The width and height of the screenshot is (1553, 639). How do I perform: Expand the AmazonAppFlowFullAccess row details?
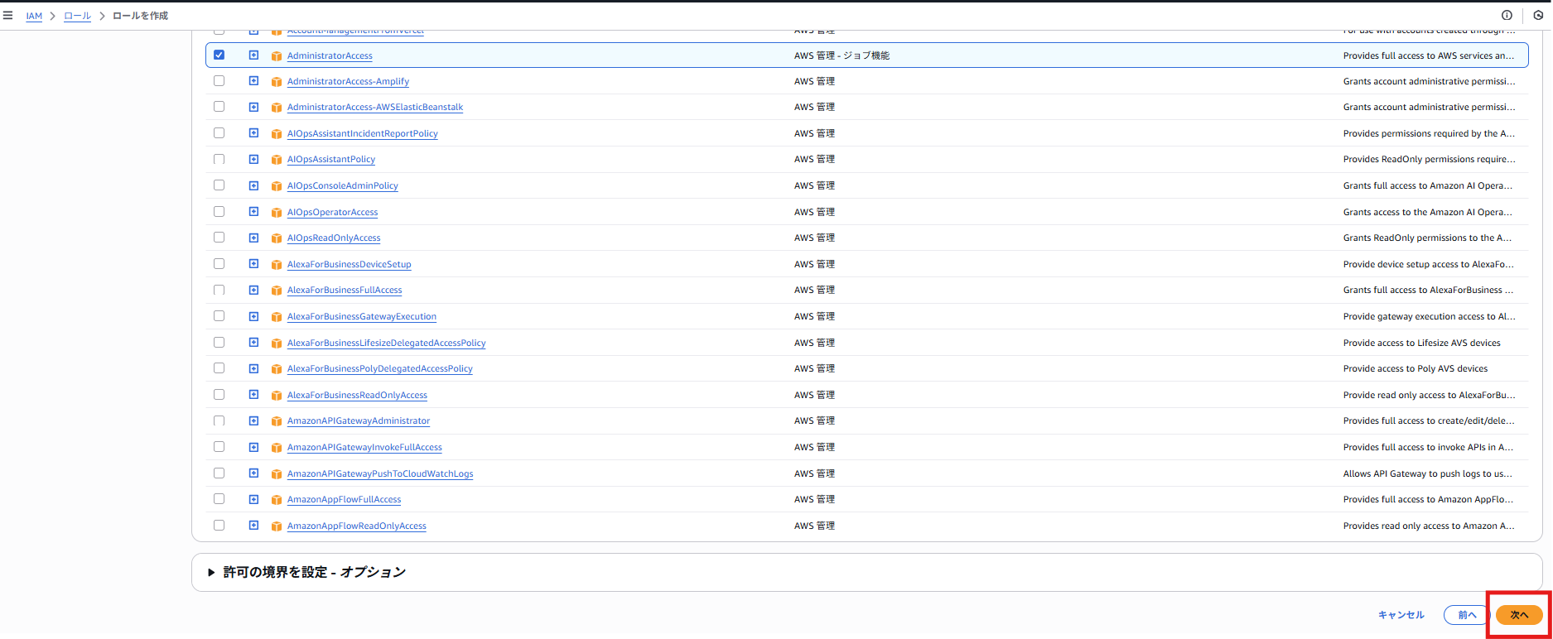coord(253,499)
